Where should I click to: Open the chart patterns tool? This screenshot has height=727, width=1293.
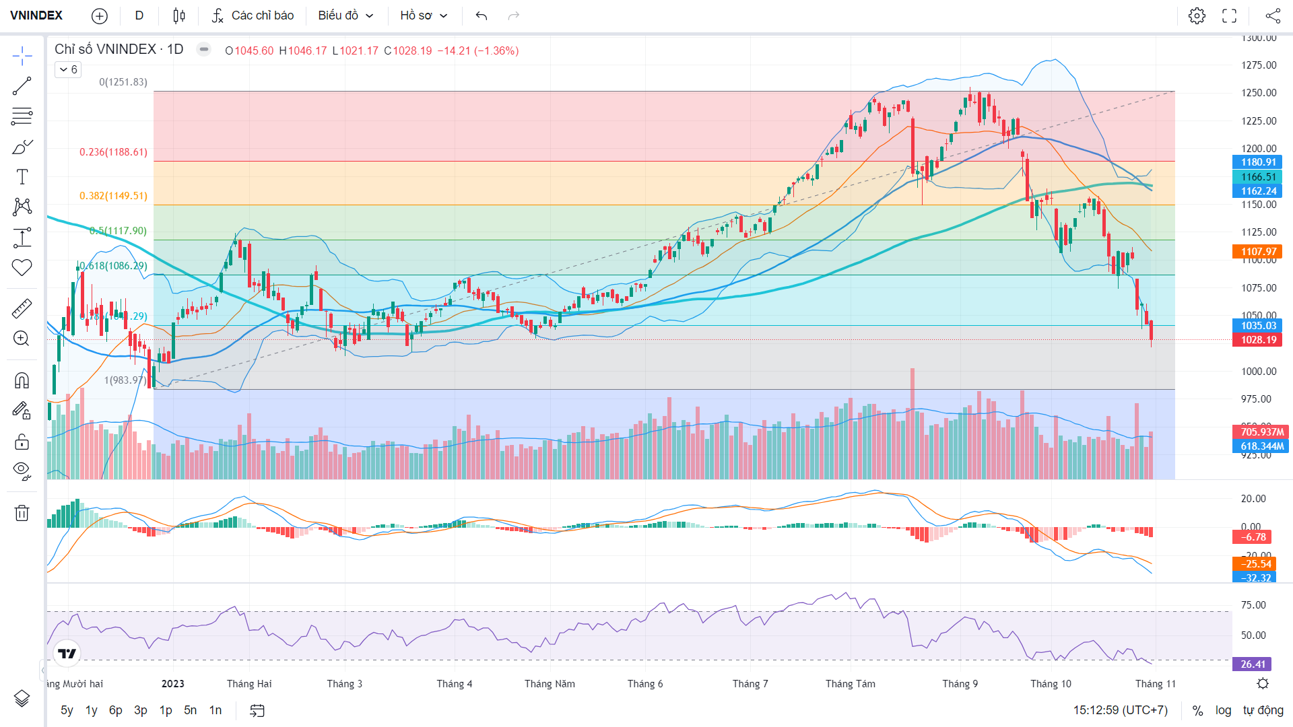coord(22,207)
